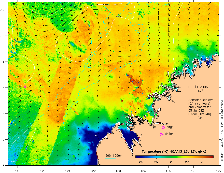The image size is (224, 173).
Task: Click latitude axis label -14
Action: point(3,62)
